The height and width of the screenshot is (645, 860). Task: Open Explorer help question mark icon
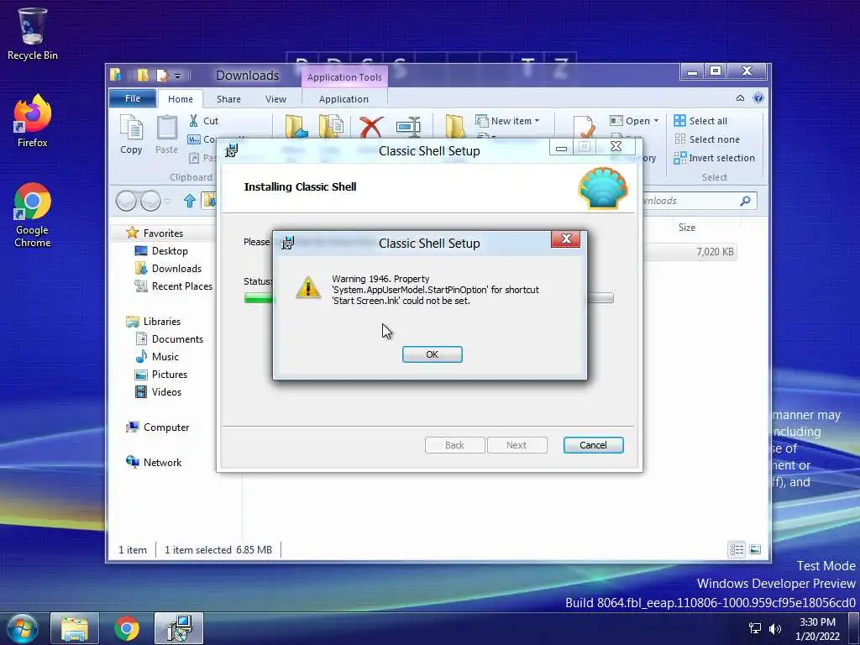[x=758, y=98]
